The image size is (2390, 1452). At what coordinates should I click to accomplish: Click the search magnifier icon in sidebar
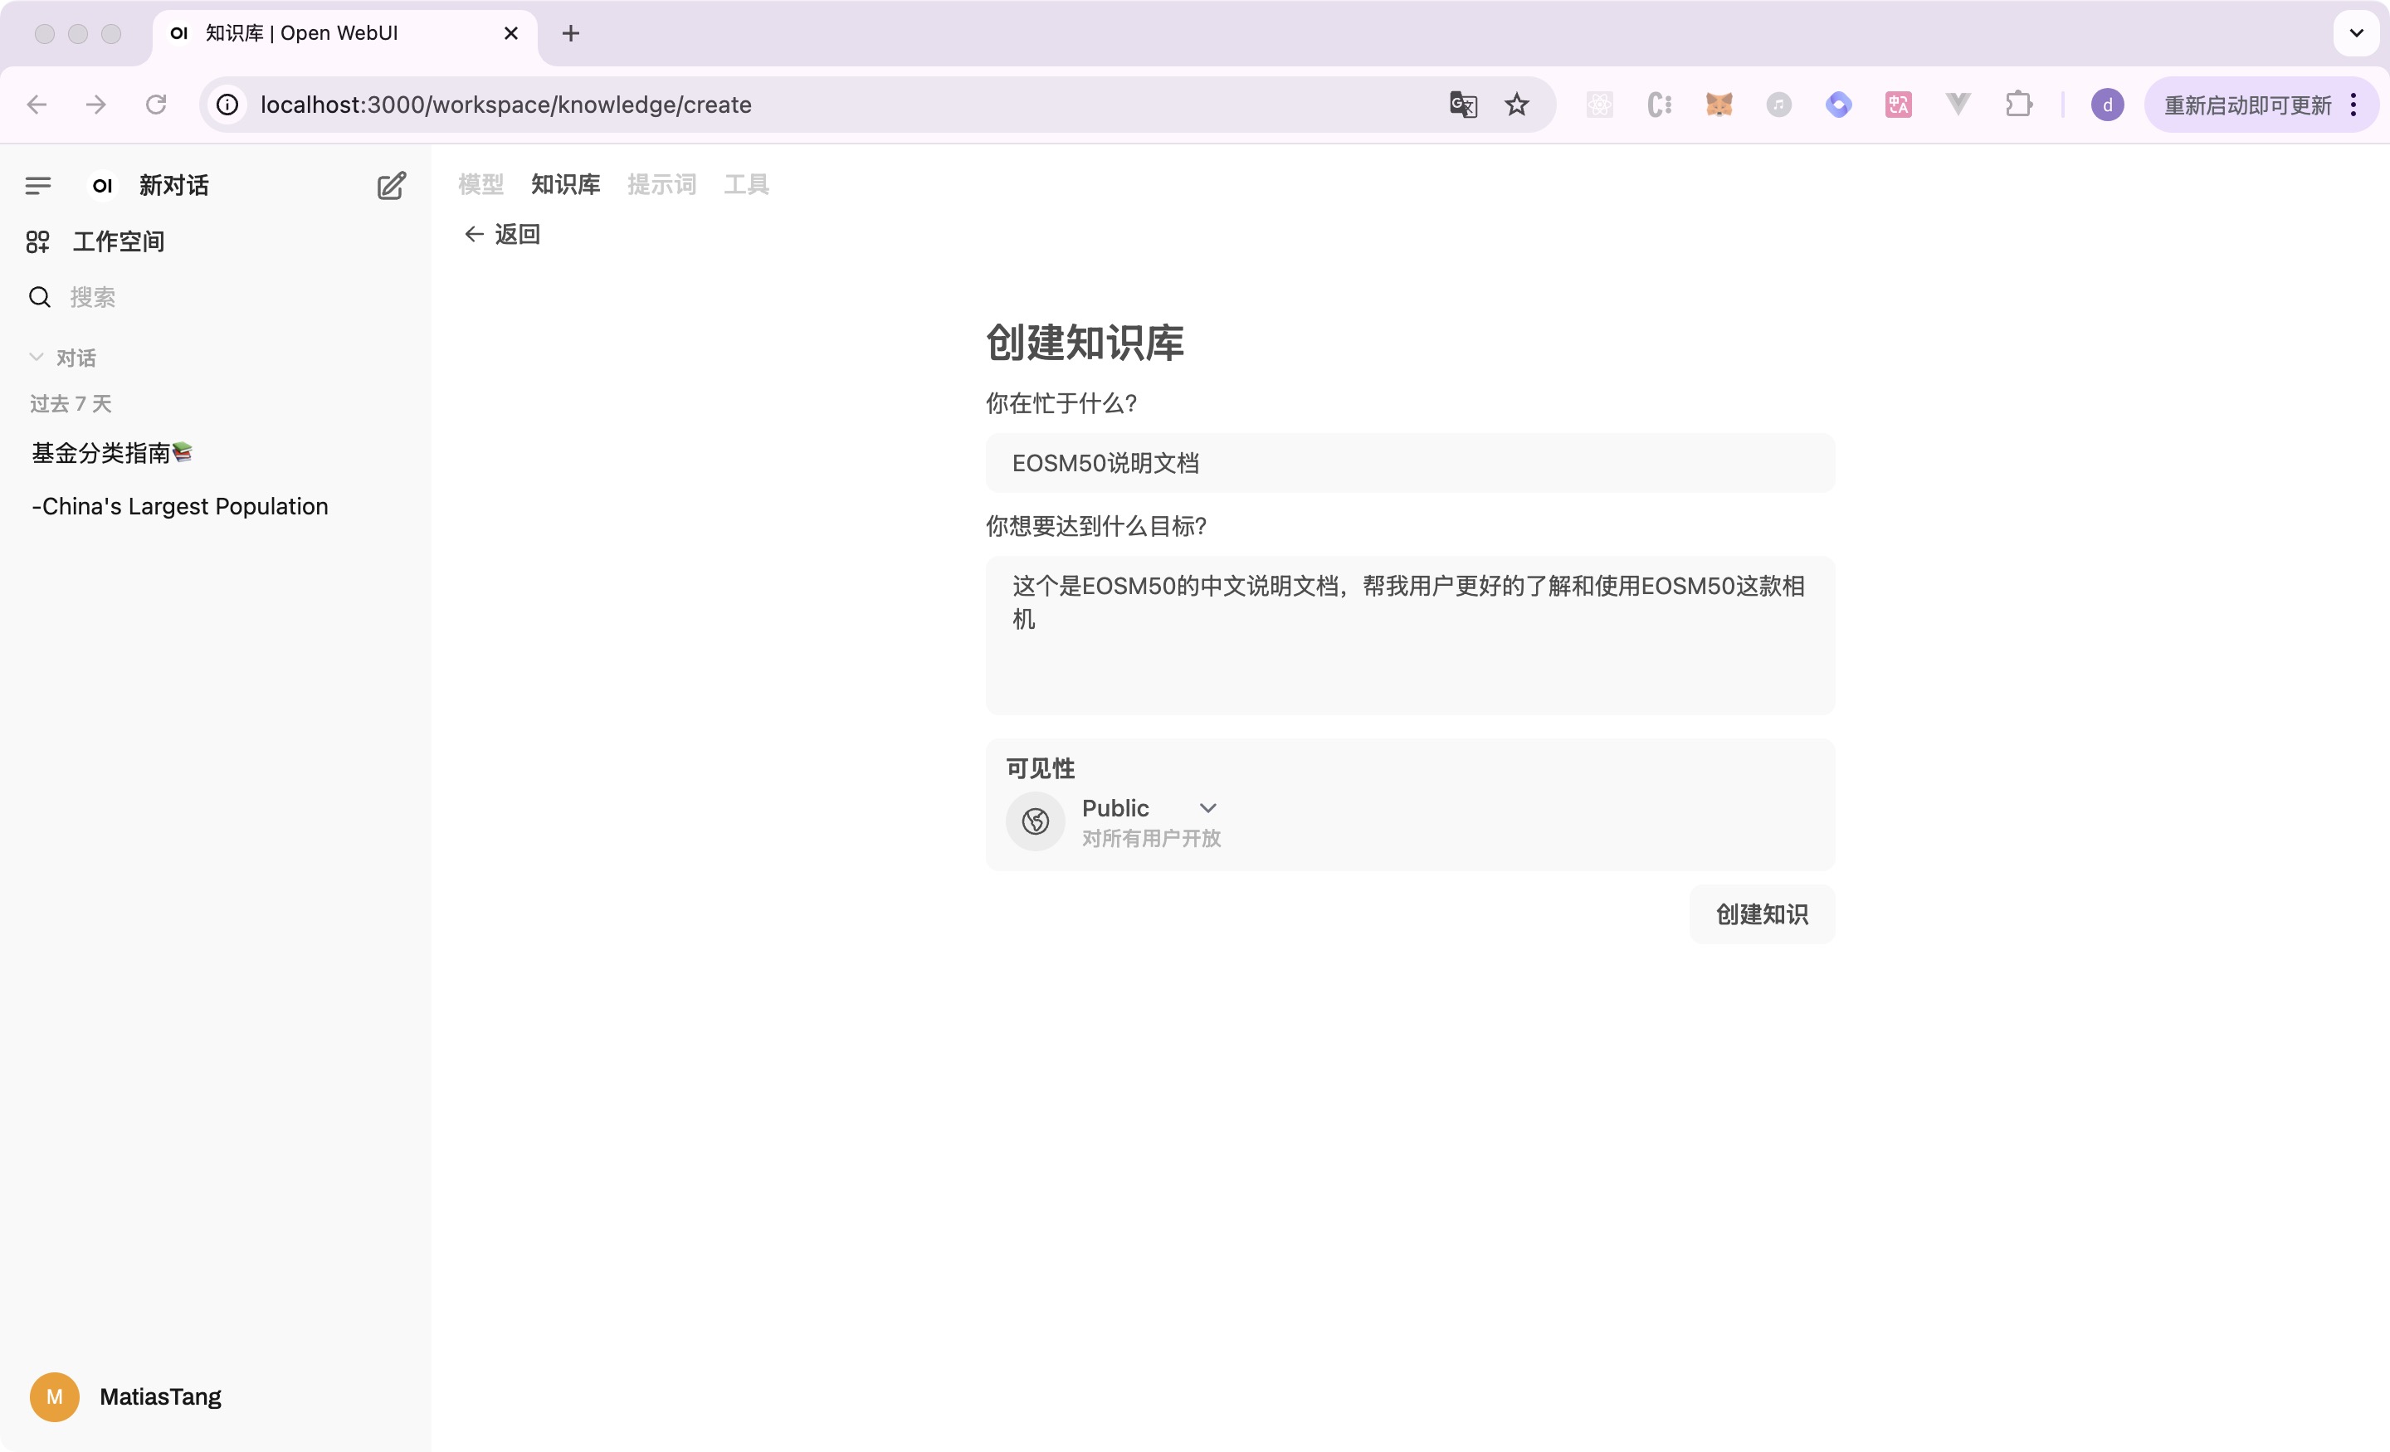point(40,297)
